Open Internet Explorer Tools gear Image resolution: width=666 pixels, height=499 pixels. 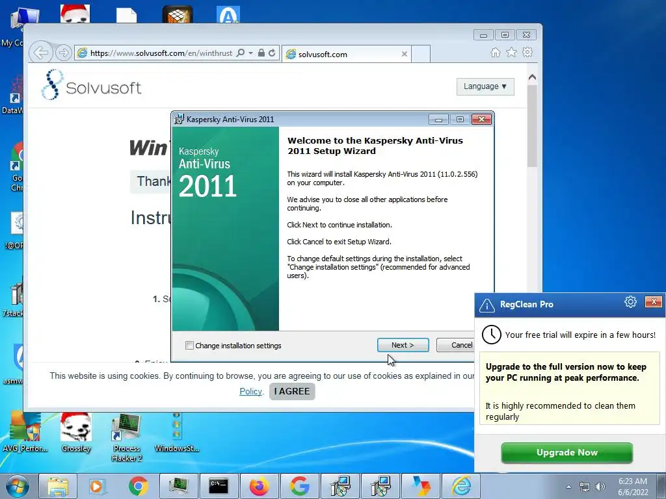click(x=527, y=52)
